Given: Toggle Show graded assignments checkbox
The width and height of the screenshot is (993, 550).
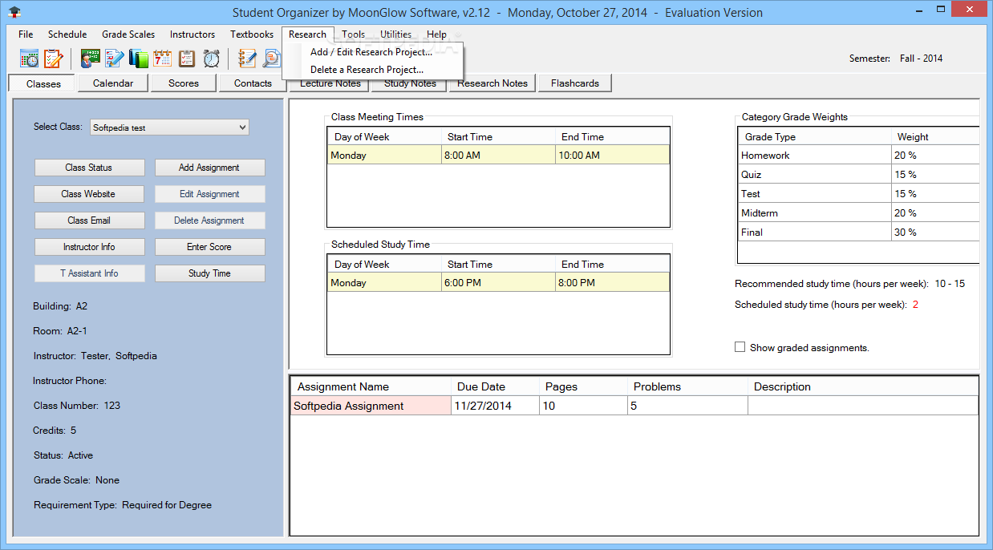Looking at the screenshot, I should coord(740,347).
